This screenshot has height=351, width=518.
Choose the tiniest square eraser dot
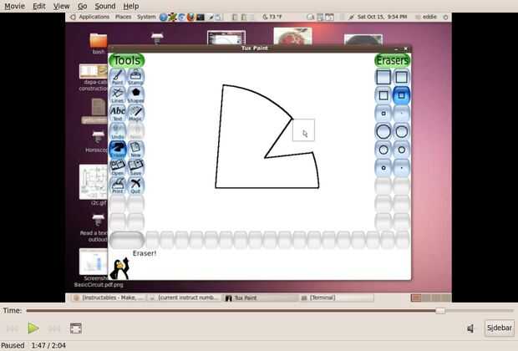coord(401,114)
